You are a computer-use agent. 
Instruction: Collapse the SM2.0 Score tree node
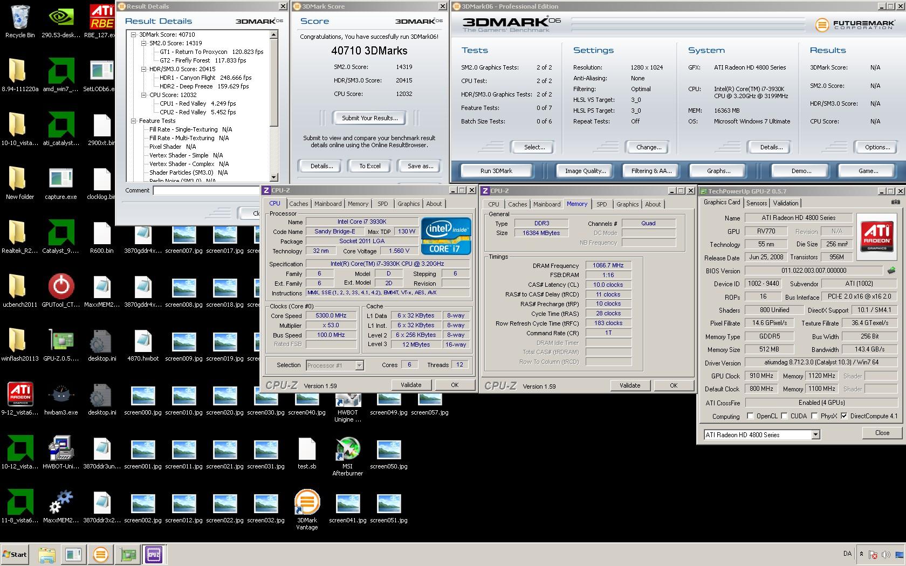[x=143, y=43]
